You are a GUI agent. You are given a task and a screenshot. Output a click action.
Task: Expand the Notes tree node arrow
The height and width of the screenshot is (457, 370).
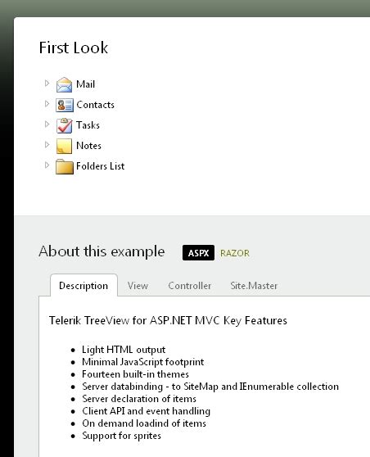pos(47,145)
